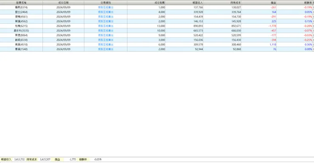Screen dimensions: 314x163
Task: Select the stock name cell with code (3535)
Action: pyautogui.click(x=21, y=31)
